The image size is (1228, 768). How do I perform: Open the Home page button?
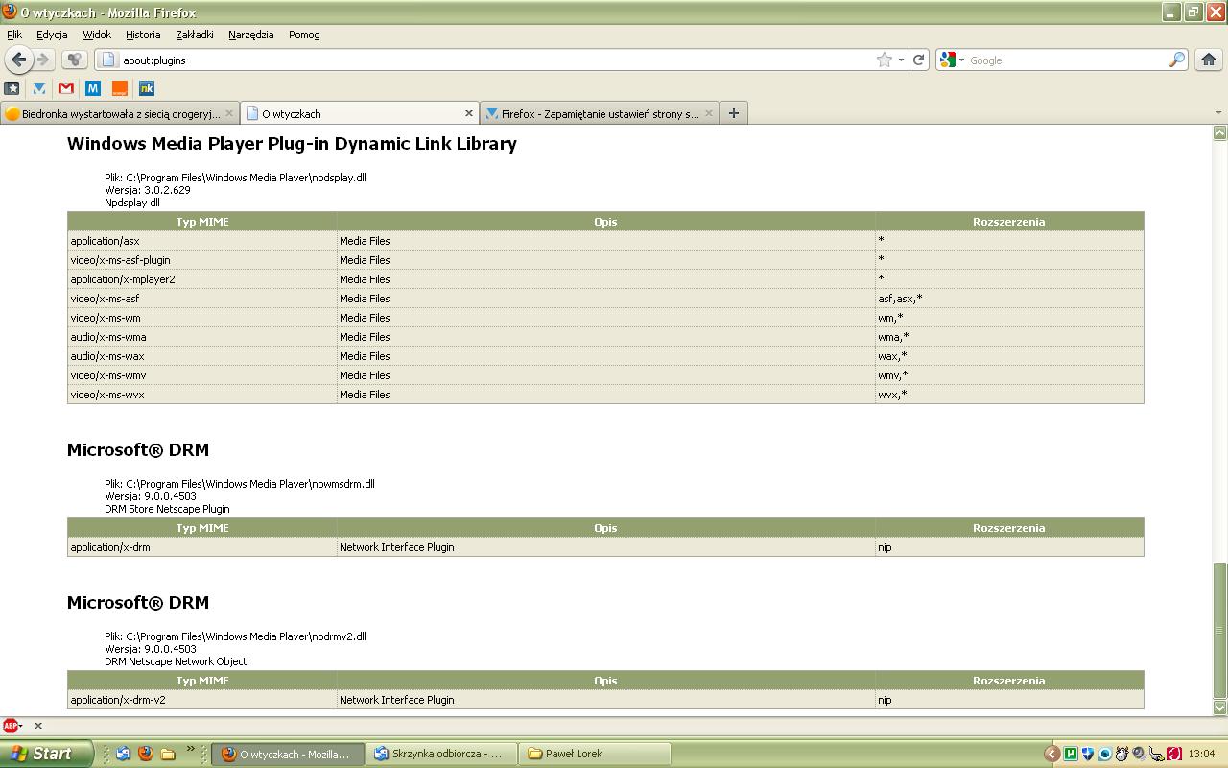click(1209, 60)
